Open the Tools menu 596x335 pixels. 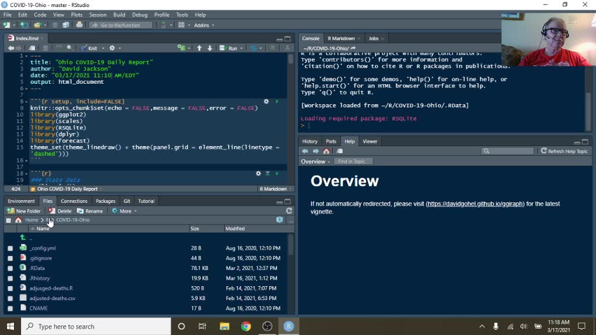click(x=182, y=15)
